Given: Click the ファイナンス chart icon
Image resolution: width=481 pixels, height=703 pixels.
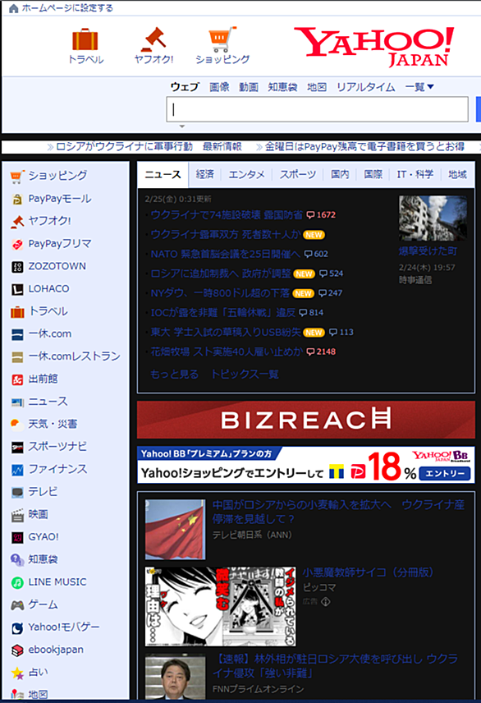Looking at the screenshot, I should click(17, 470).
